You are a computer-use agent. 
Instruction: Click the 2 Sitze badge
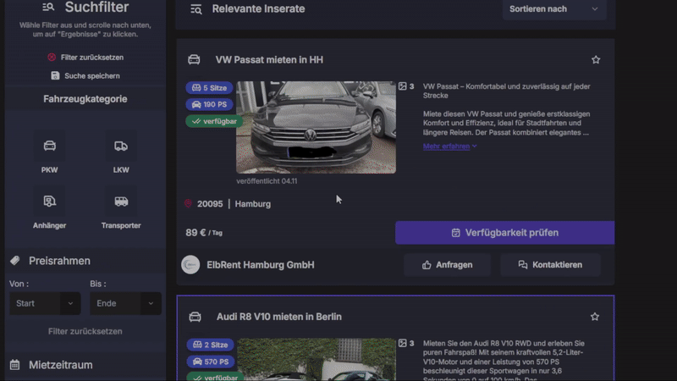[x=210, y=345]
